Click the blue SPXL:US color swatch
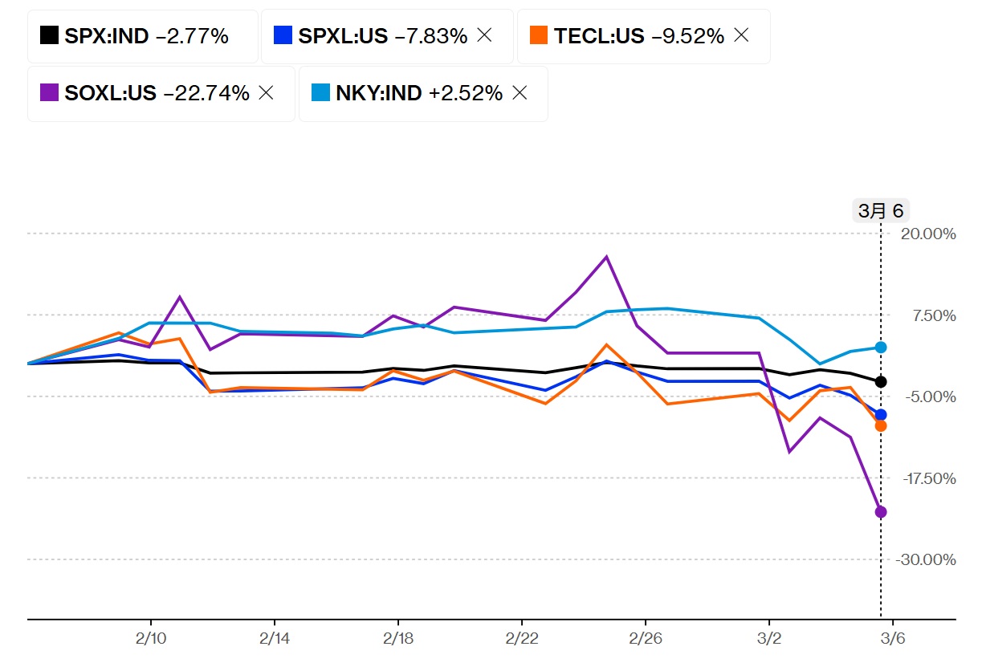Viewport: 986px width, 671px height. click(x=282, y=36)
